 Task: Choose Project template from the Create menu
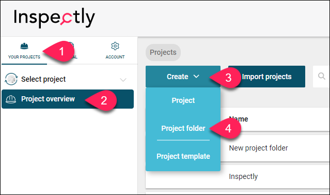click(183, 156)
